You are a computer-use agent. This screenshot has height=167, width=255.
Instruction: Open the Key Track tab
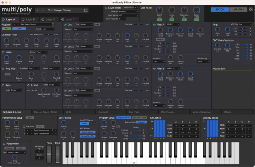pos(134,112)
